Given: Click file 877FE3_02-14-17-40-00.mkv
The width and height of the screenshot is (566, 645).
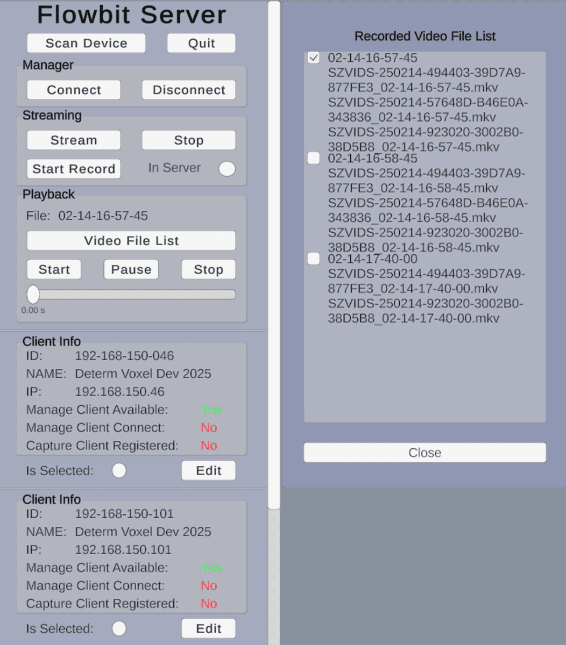Looking at the screenshot, I should pos(413,289).
